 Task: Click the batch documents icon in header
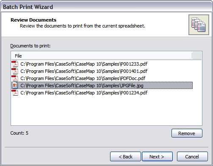click(x=199, y=25)
